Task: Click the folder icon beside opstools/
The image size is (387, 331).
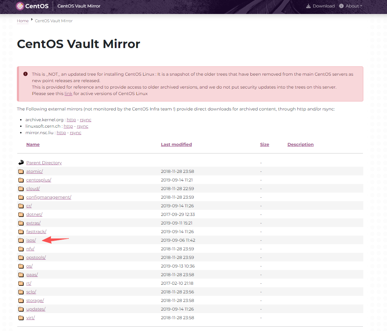Action: [x=21, y=257]
